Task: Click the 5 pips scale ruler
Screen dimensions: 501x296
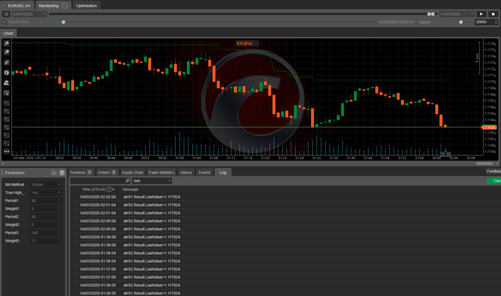Action: 479,58
